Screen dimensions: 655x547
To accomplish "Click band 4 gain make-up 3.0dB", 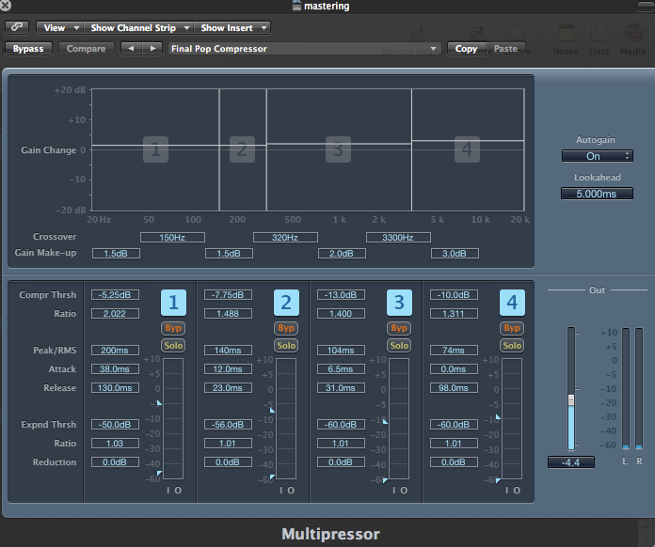I will click(x=455, y=253).
